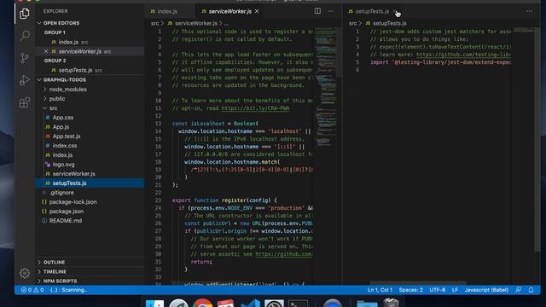The height and width of the screenshot is (307, 546).
Task: Open App.js in the file tree
Action: tap(61, 127)
